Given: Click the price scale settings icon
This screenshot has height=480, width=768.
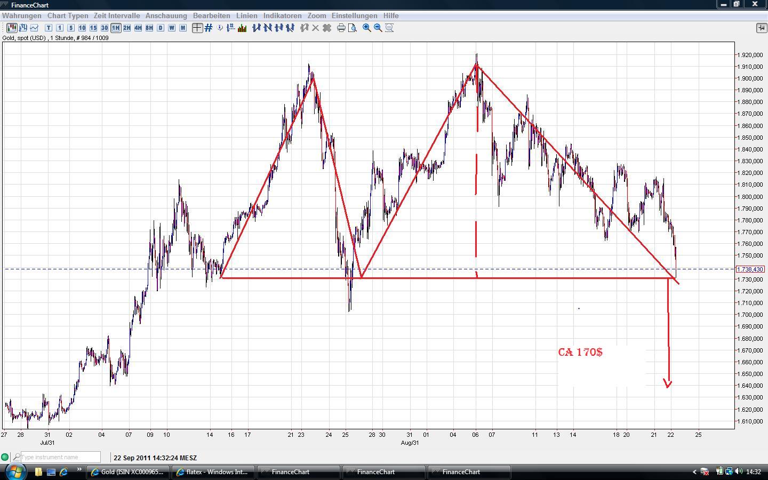Looking at the screenshot, I should [231, 28].
